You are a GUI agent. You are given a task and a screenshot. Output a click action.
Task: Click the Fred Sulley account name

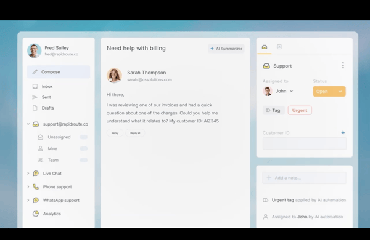57,48
